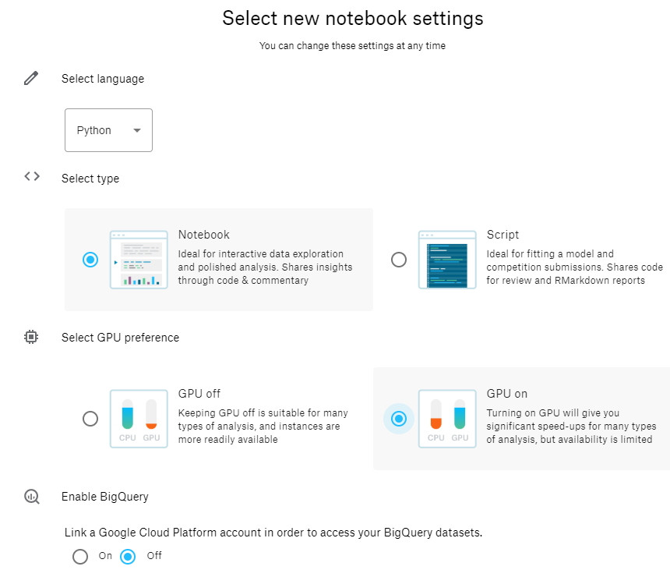Click the Script code illustration thumbnail
670x577 pixels.
click(x=447, y=260)
